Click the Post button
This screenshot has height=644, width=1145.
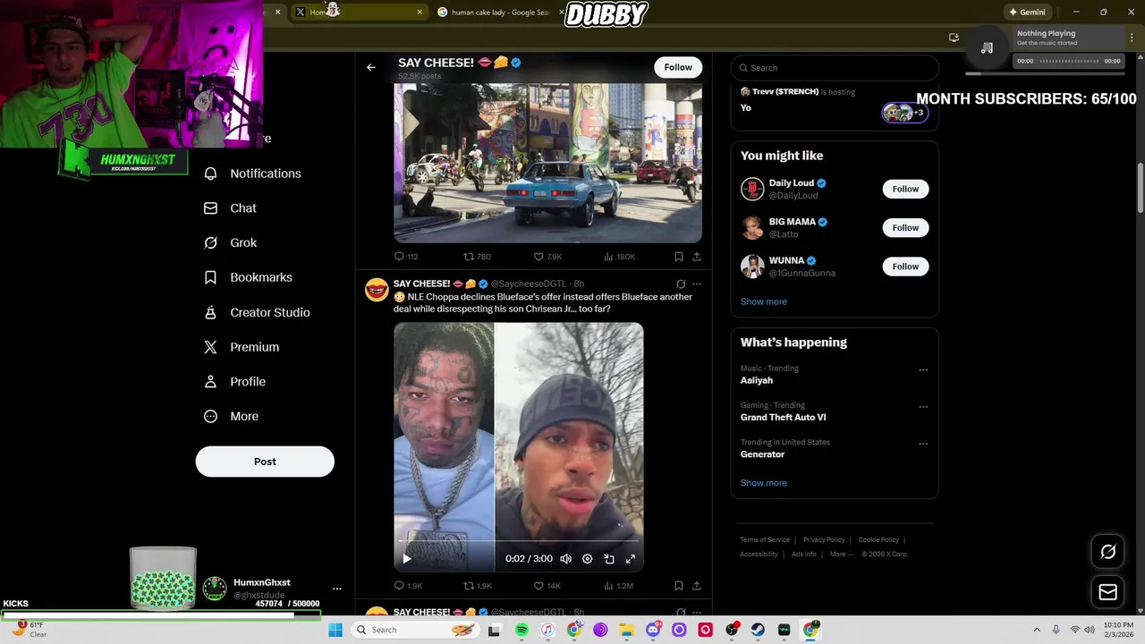coord(265,462)
